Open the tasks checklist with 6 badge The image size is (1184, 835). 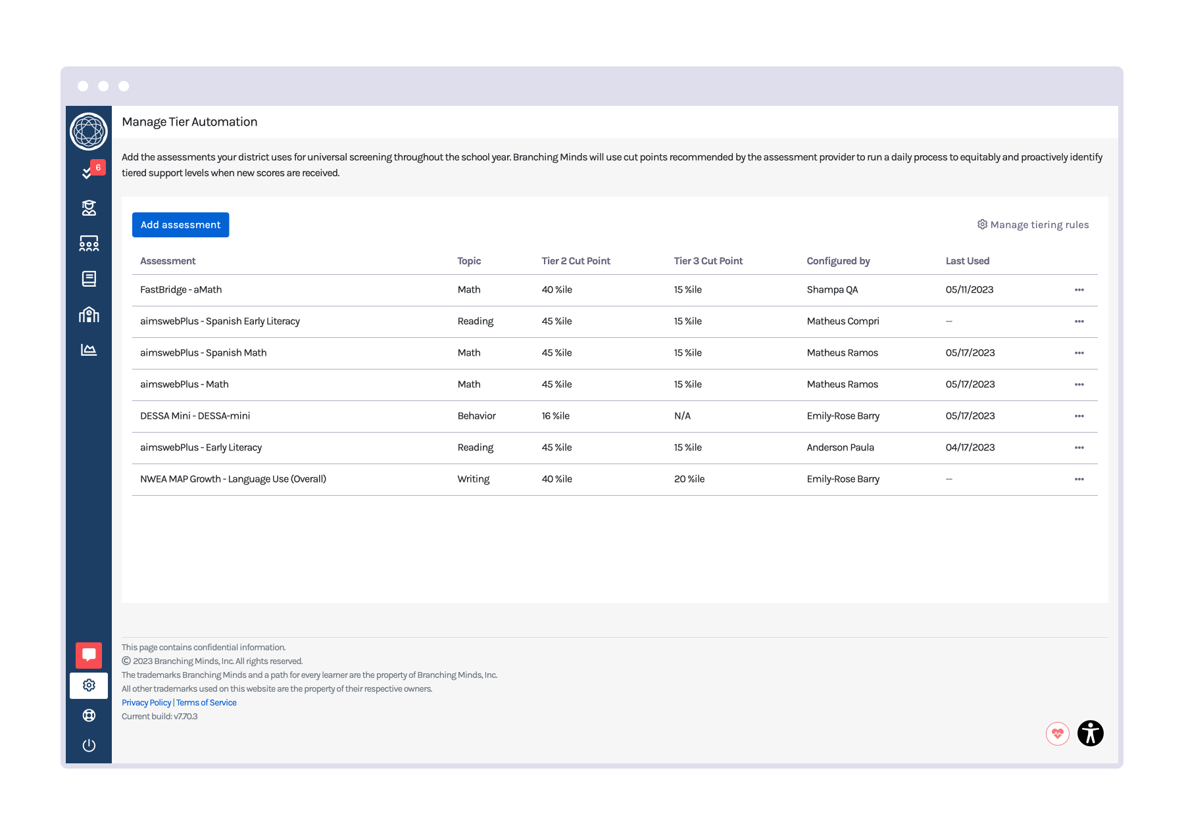click(x=88, y=172)
